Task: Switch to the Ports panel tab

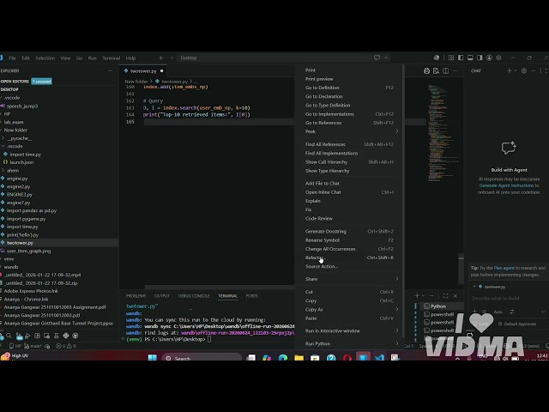Action: point(251,296)
